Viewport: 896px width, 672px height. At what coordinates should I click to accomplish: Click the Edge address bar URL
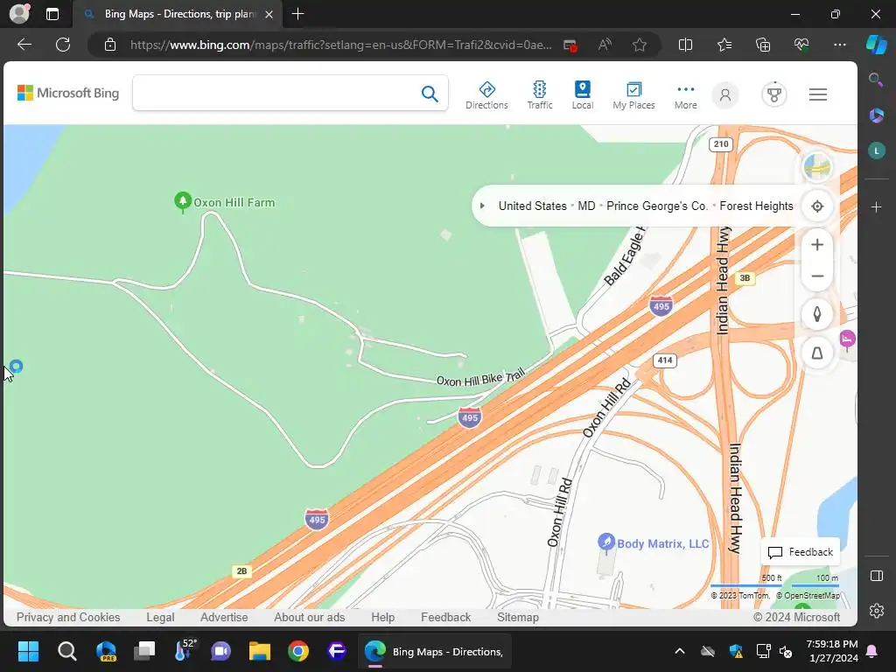click(340, 45)
